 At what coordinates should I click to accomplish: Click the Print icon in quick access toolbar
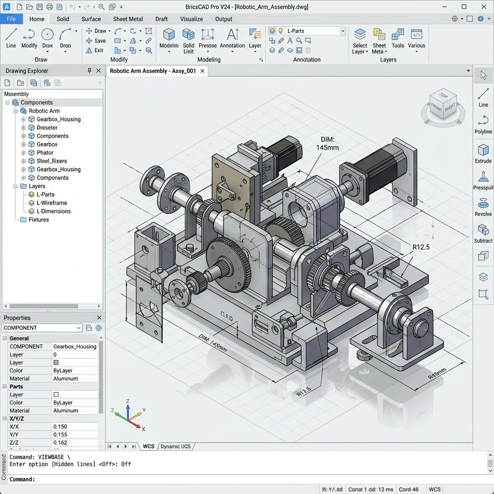click(x=50, y=7)
